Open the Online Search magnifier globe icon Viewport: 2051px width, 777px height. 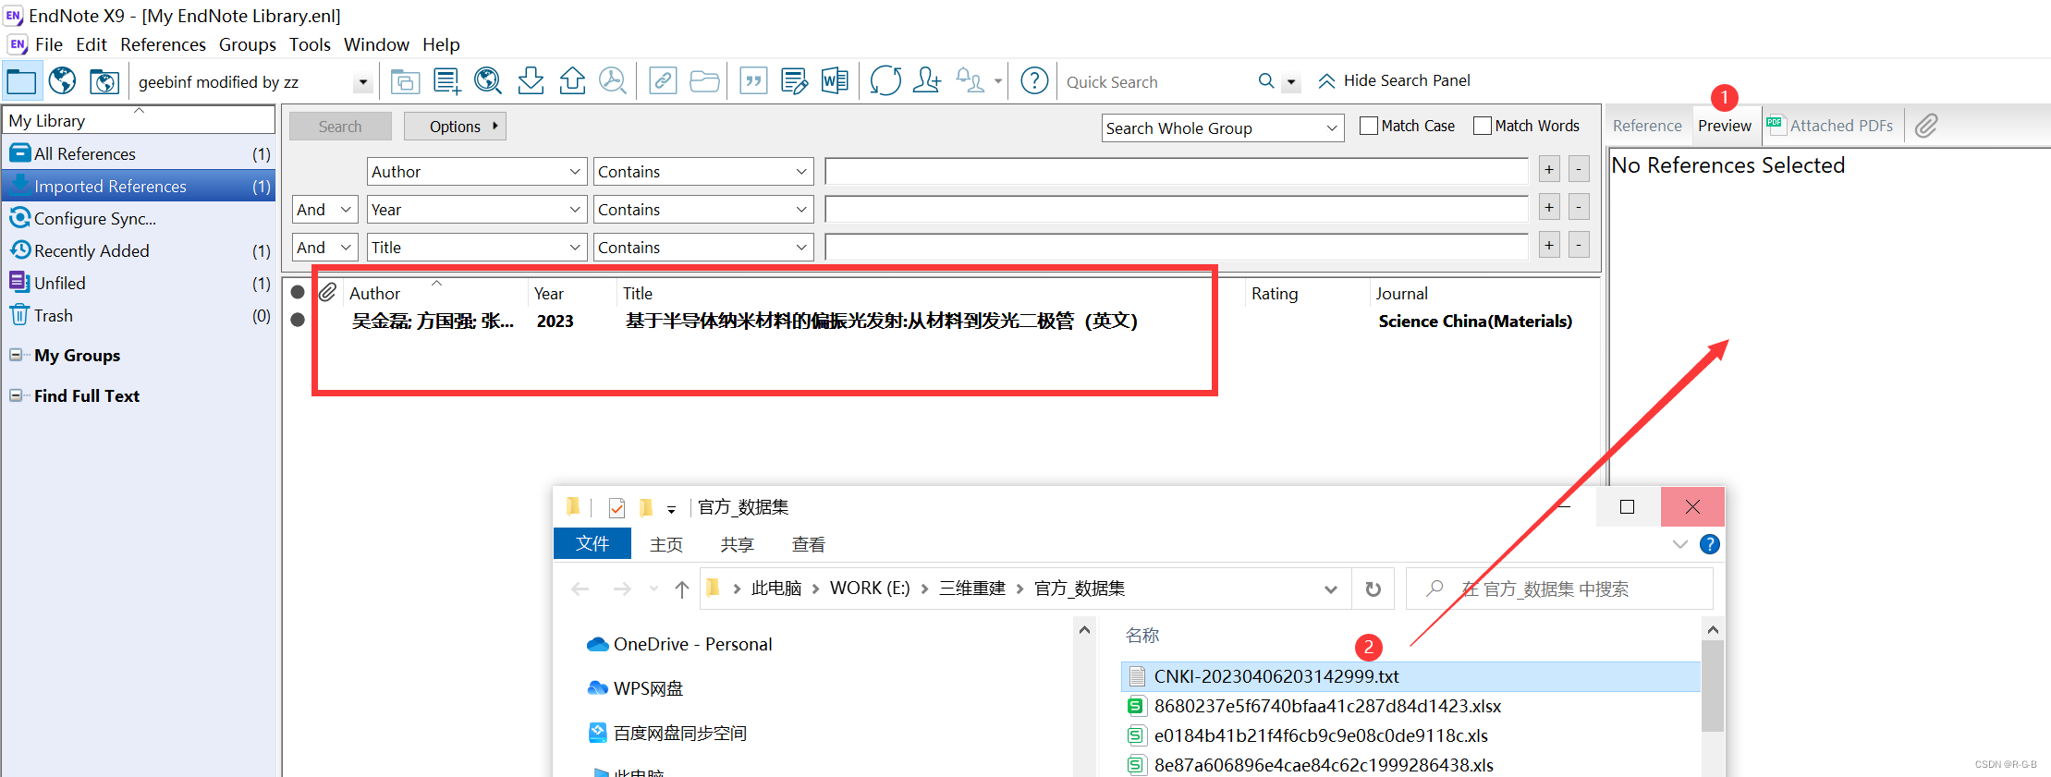pyautogui.click(x=488, y=81)
